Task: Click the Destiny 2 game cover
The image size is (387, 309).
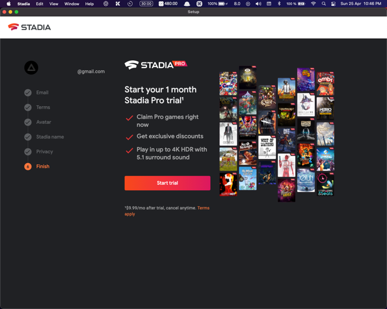Action: pos(306,105)
